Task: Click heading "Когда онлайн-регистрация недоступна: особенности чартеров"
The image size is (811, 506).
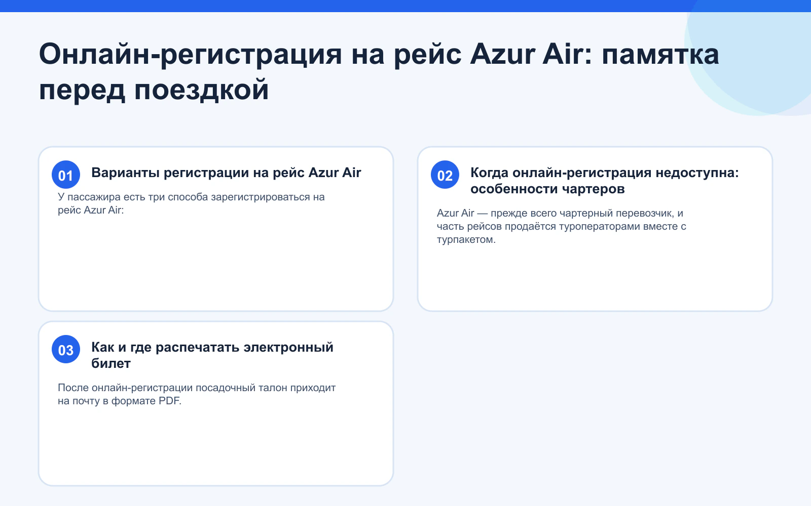Action: point(605,181)
